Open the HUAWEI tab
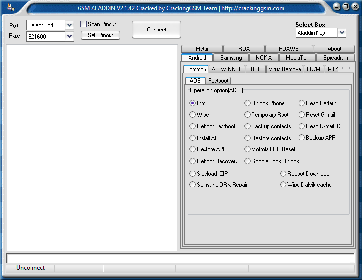The width and height of the screenshot is (362, 280). click(x=289, y=49)
